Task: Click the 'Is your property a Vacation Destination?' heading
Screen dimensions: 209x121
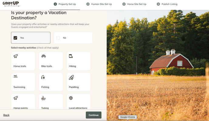Action: [39, 15]
